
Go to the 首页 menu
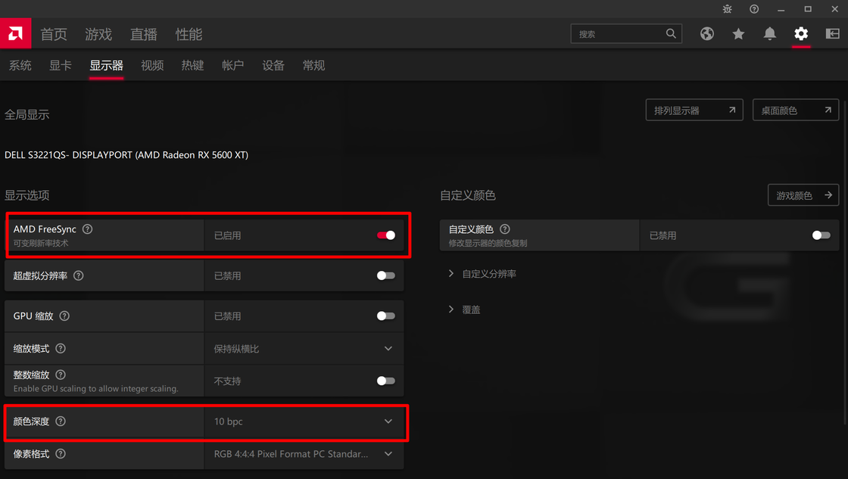[x=54, y=34]
